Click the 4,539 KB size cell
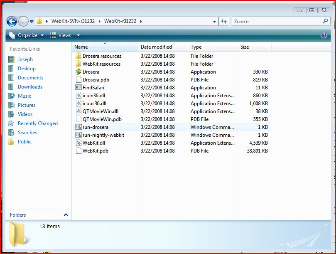 [258, 143]
